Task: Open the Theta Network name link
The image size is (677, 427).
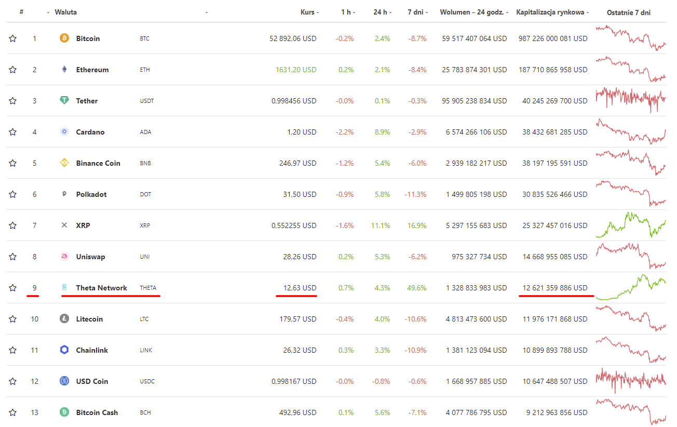Action: (101, 288)
